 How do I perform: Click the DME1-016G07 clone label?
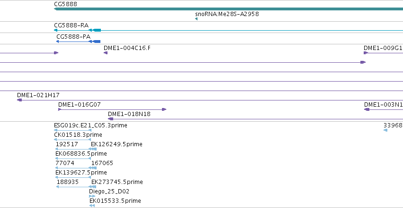pos(80,105)
